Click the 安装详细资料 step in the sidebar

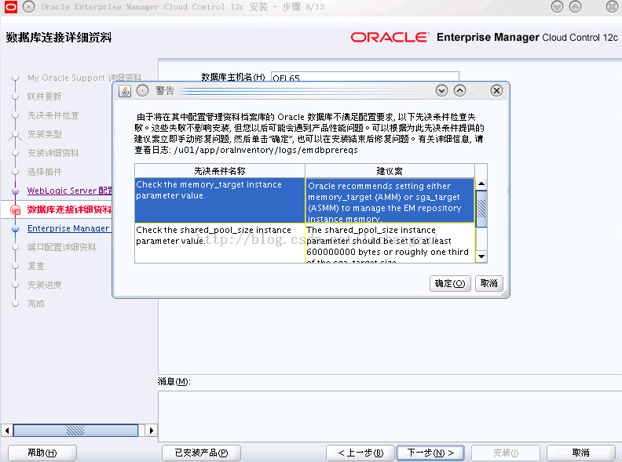(x=53, y=153)
